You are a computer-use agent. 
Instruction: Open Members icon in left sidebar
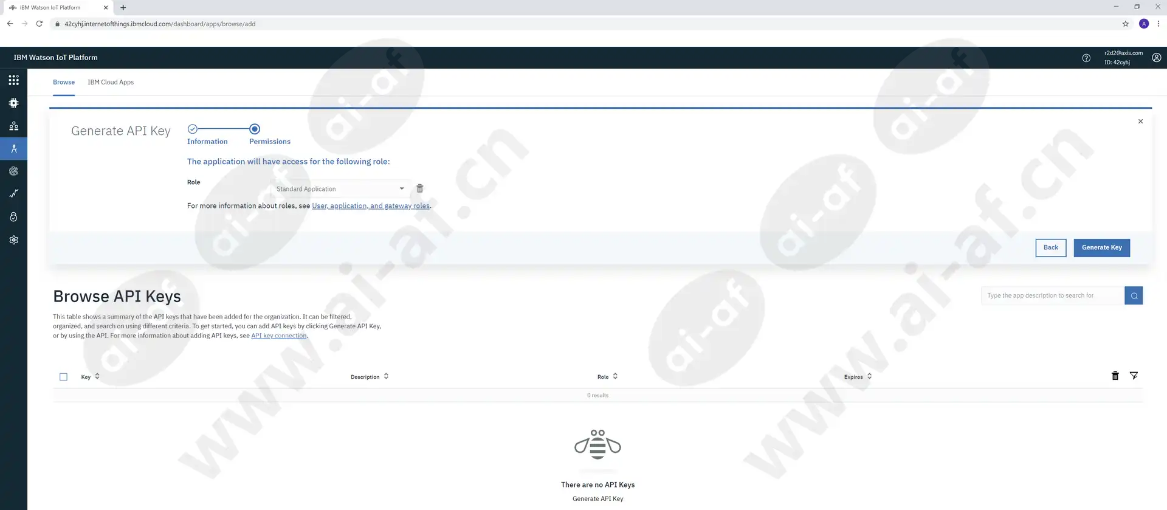coord(13,126)
